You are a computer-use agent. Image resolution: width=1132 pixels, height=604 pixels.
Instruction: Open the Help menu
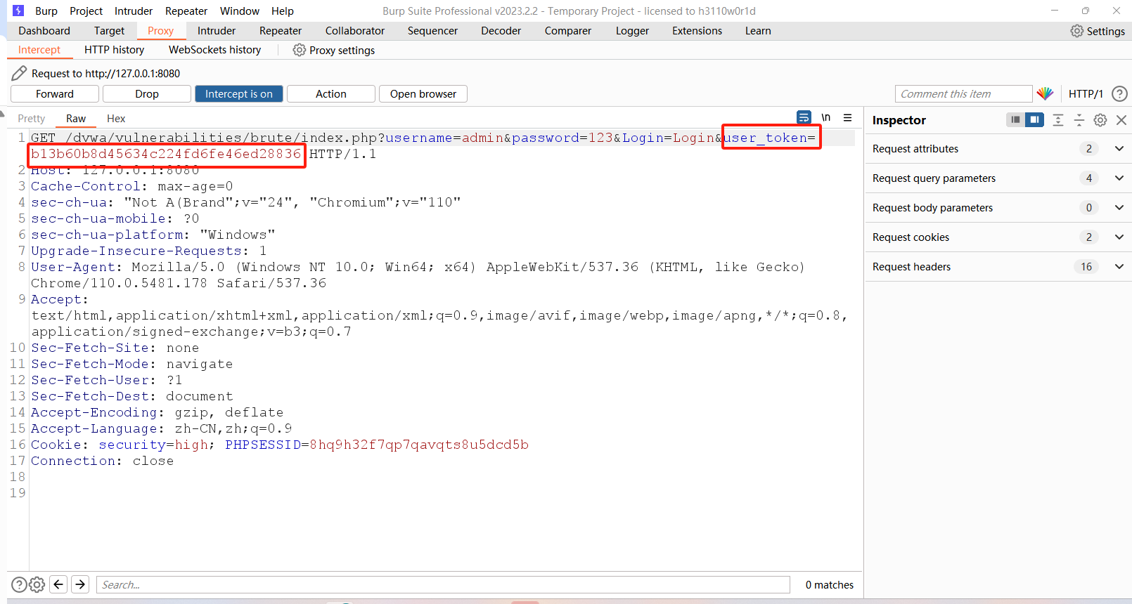point(283,11)
